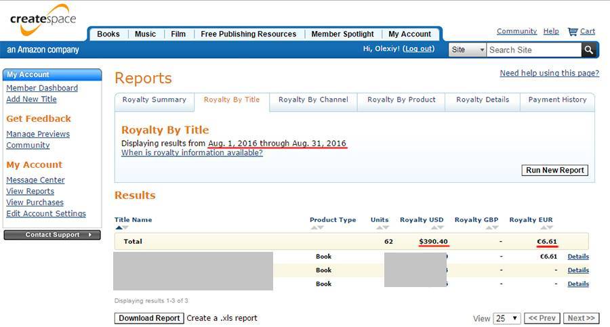Click sort arrows under Royalty USD
610x327 pixels.
[x=422, y=227]
